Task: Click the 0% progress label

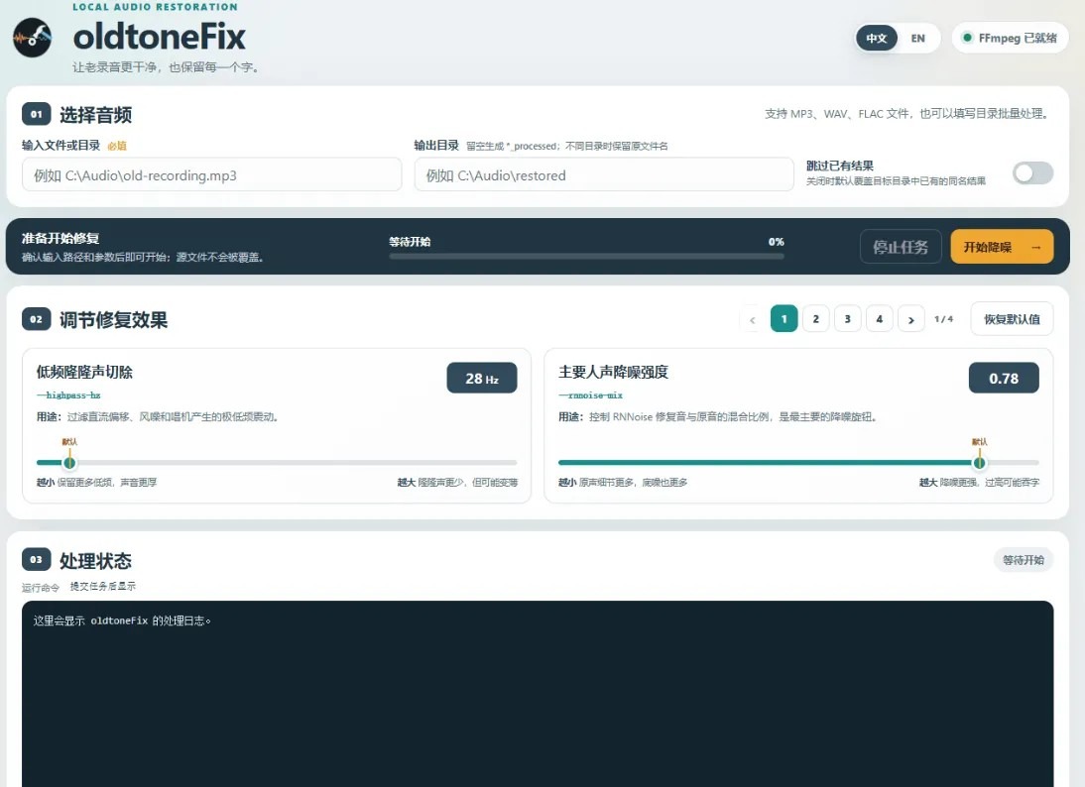Action: (776, 242)
